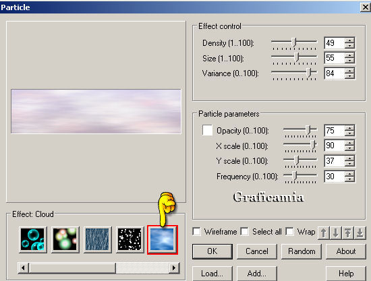Toggle the Wrap checkbox
Screen dimensions: 371x281
pyautogui.click(x=290, y=232)
